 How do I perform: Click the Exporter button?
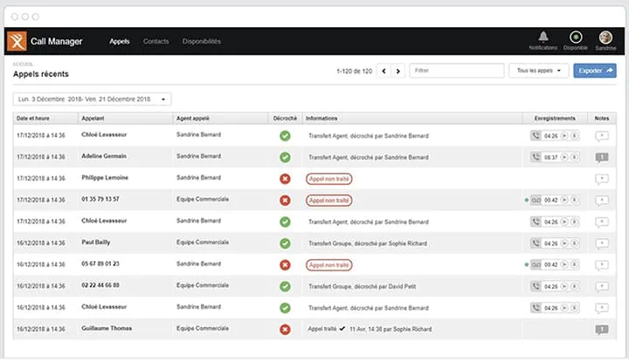pos(595,71)
